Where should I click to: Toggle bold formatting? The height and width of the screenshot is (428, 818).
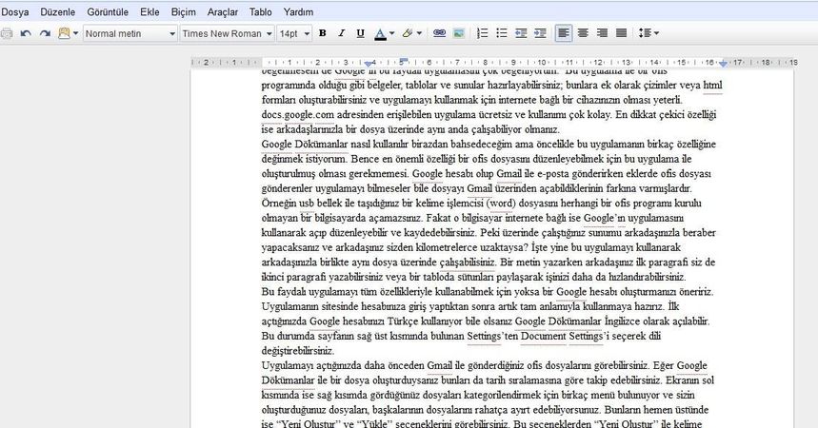(x=322, y=33)
